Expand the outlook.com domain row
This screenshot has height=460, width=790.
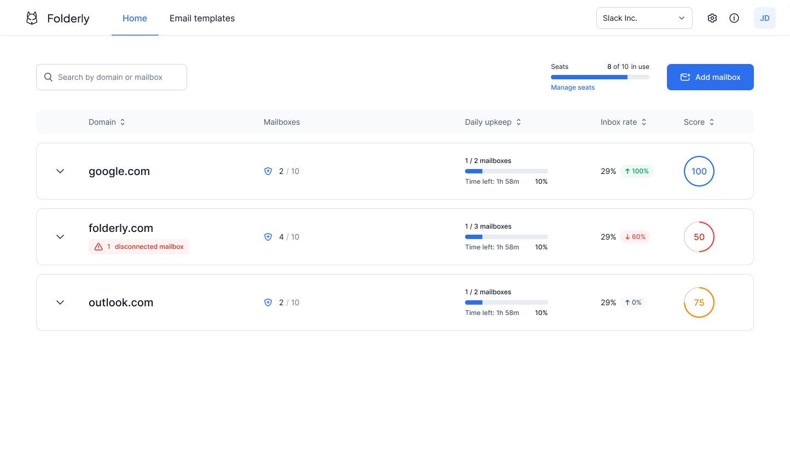[60, 302]
